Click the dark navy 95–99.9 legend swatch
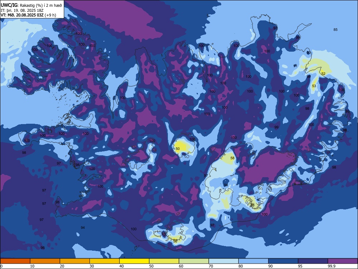Viewport: 358px width, 269px height. click(x=313, y=261)
